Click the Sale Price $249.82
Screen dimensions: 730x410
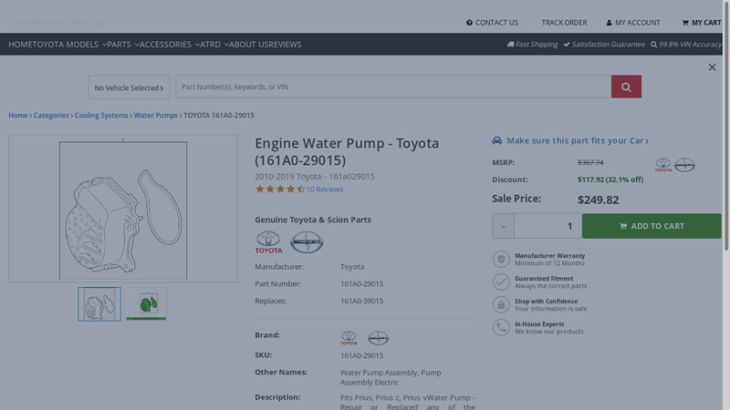coord(599,200)
